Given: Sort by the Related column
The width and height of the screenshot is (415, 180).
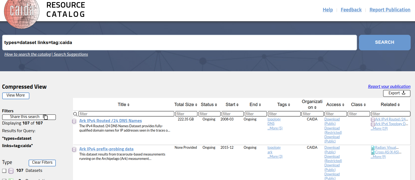Looking at the screenshot, I should coord(390,105).
